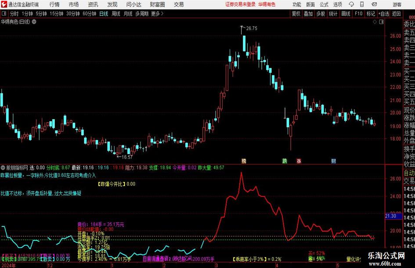Viewport: 415px width, 268px height.
Task: Click the 阻力: 19.38 indicator value
Action: pyautogui.click(x=136, y=168)
